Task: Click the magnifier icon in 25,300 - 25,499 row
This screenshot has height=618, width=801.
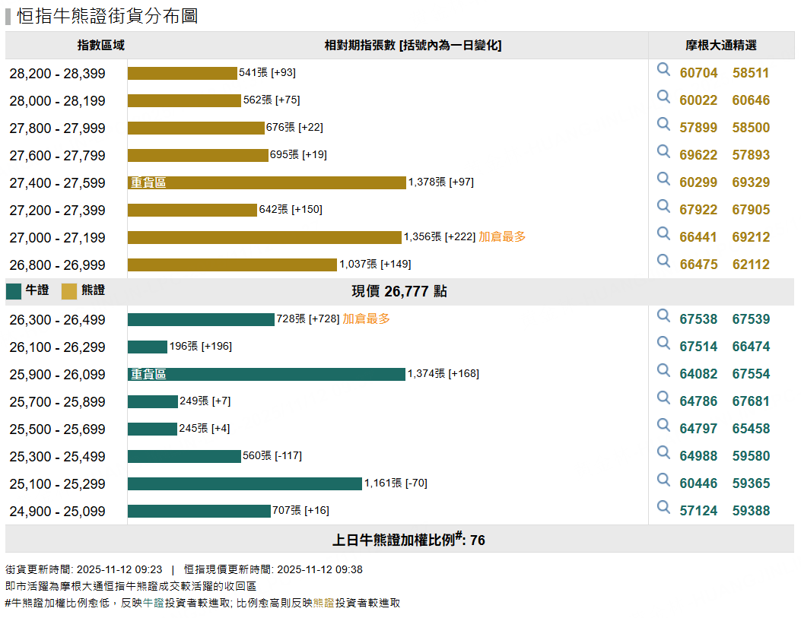Action: pos(663,452)
